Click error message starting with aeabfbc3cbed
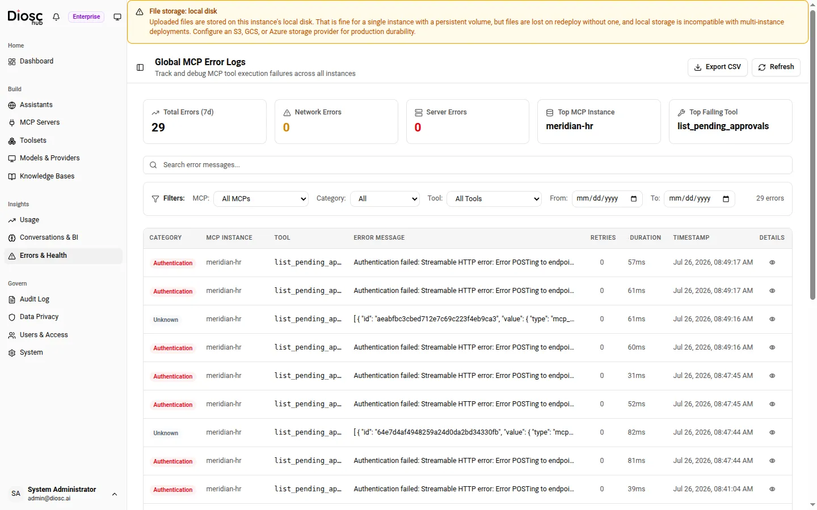The image size is (817, 510). coord(464,319)
